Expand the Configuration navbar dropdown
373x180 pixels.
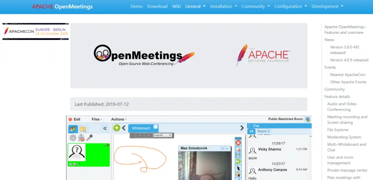[291, 7]
